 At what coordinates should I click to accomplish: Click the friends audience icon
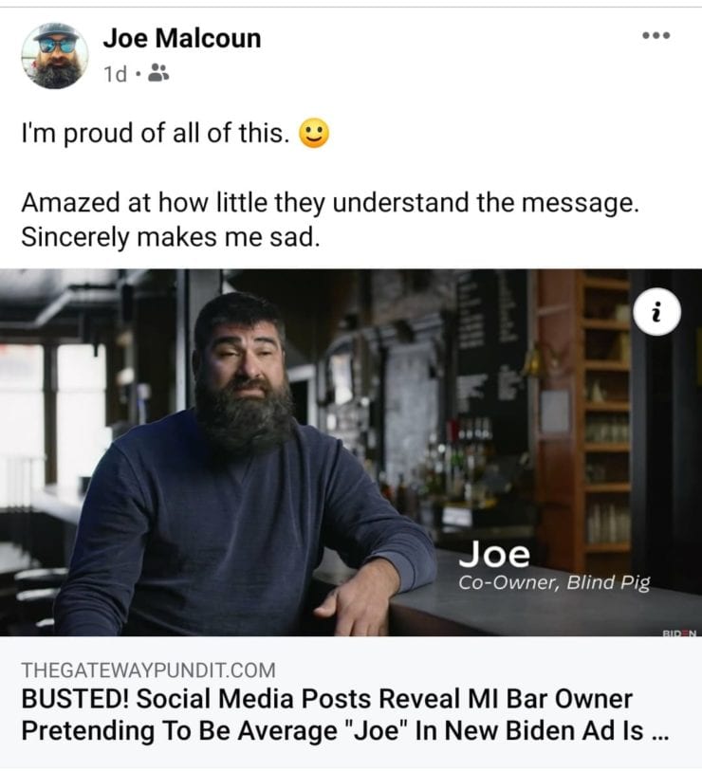(x=158, y=73)
